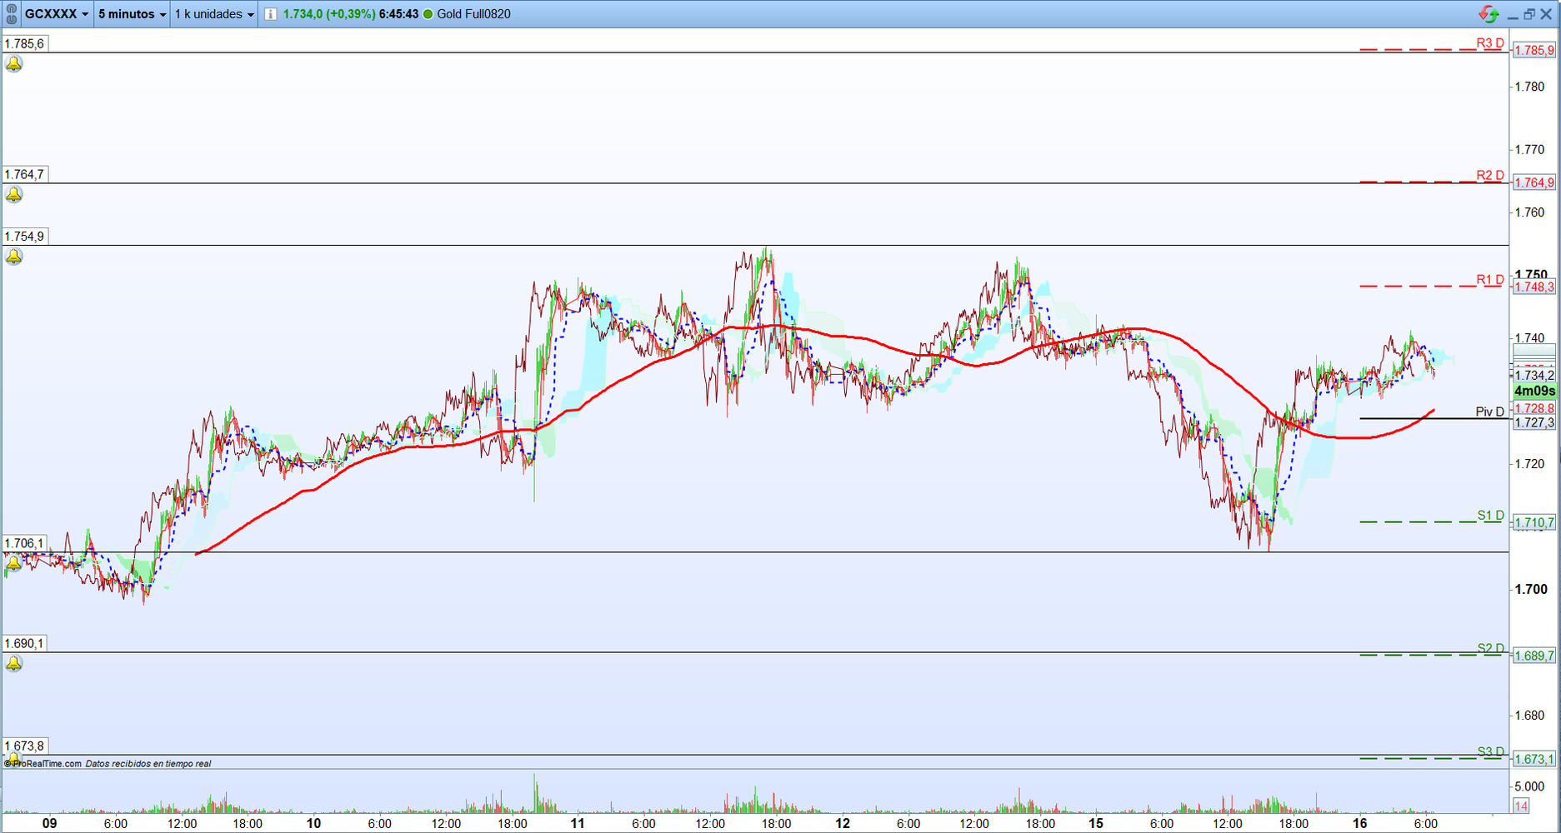Click the Datos recibidos en tiempo real text
This screenshot has height=833, width=1561.
(148, 763)
